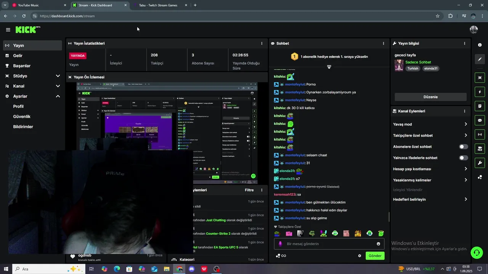Open the Yayın İstatistikleri panel options menu
Viewport: 488px width, 274px height.
click(x=262, y=43)
